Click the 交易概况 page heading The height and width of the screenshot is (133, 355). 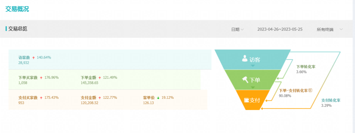click(17, 9)
